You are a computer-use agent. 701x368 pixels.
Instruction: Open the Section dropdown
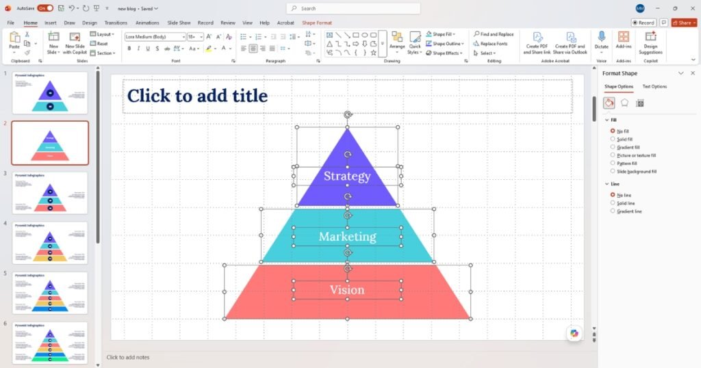pos(103,53)
